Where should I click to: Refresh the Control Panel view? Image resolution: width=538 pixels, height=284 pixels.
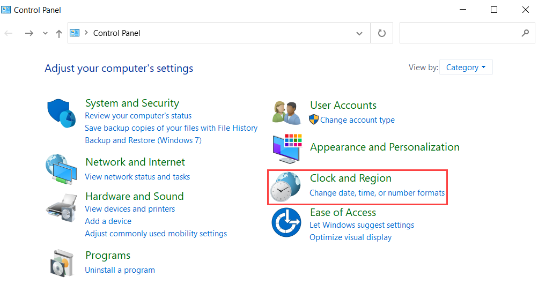click(381, 33)
